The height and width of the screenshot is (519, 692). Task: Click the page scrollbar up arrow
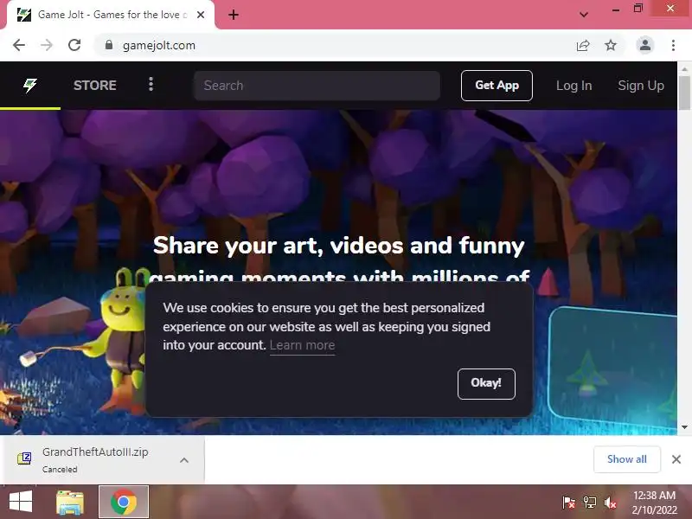tap(684, 69)
